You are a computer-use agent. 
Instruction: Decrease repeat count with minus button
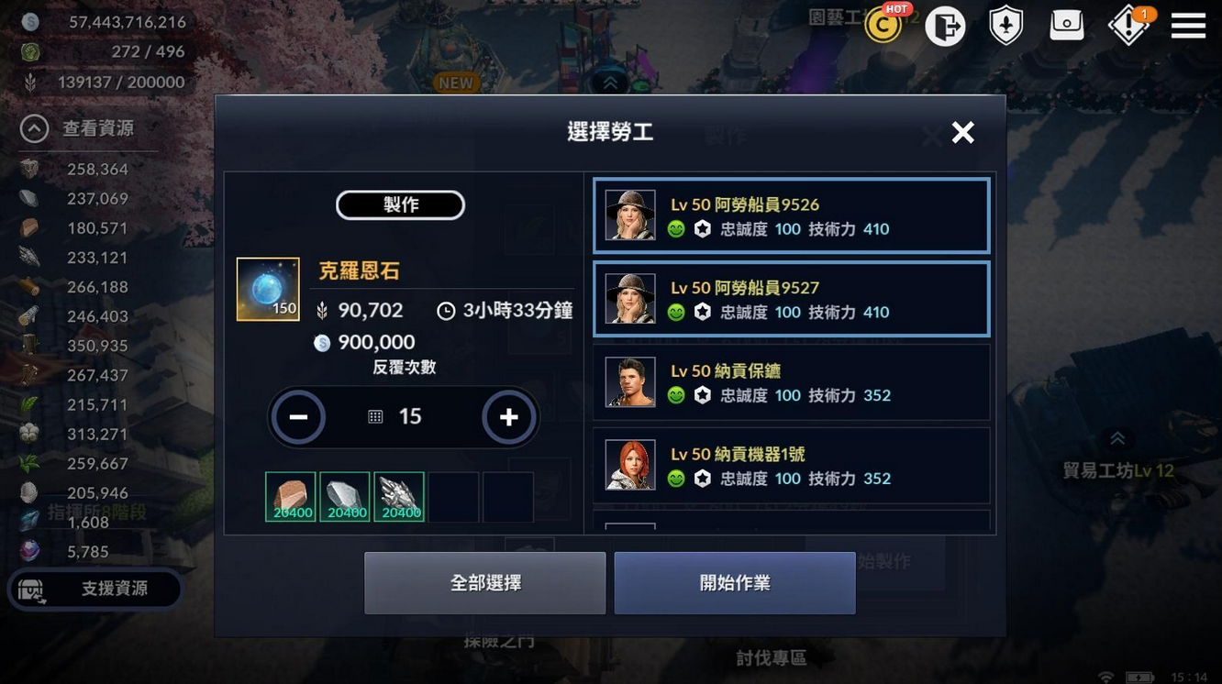(x=298, y=417)
